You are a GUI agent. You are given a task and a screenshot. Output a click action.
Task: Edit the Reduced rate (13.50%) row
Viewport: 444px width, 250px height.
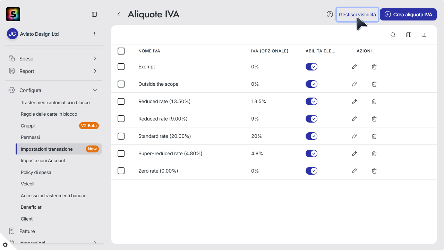tap(355, 101)
